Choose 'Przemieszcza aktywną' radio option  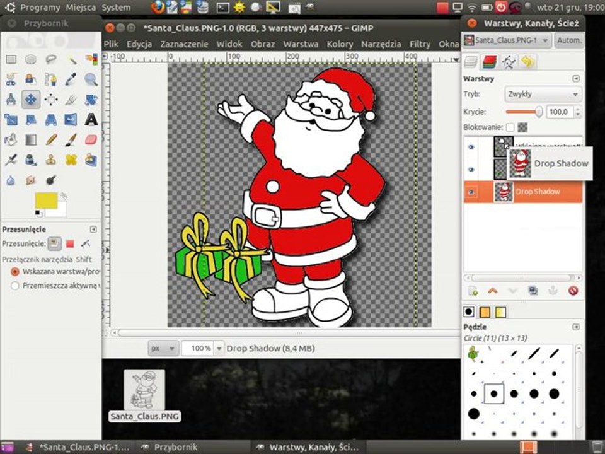(15, 286)
